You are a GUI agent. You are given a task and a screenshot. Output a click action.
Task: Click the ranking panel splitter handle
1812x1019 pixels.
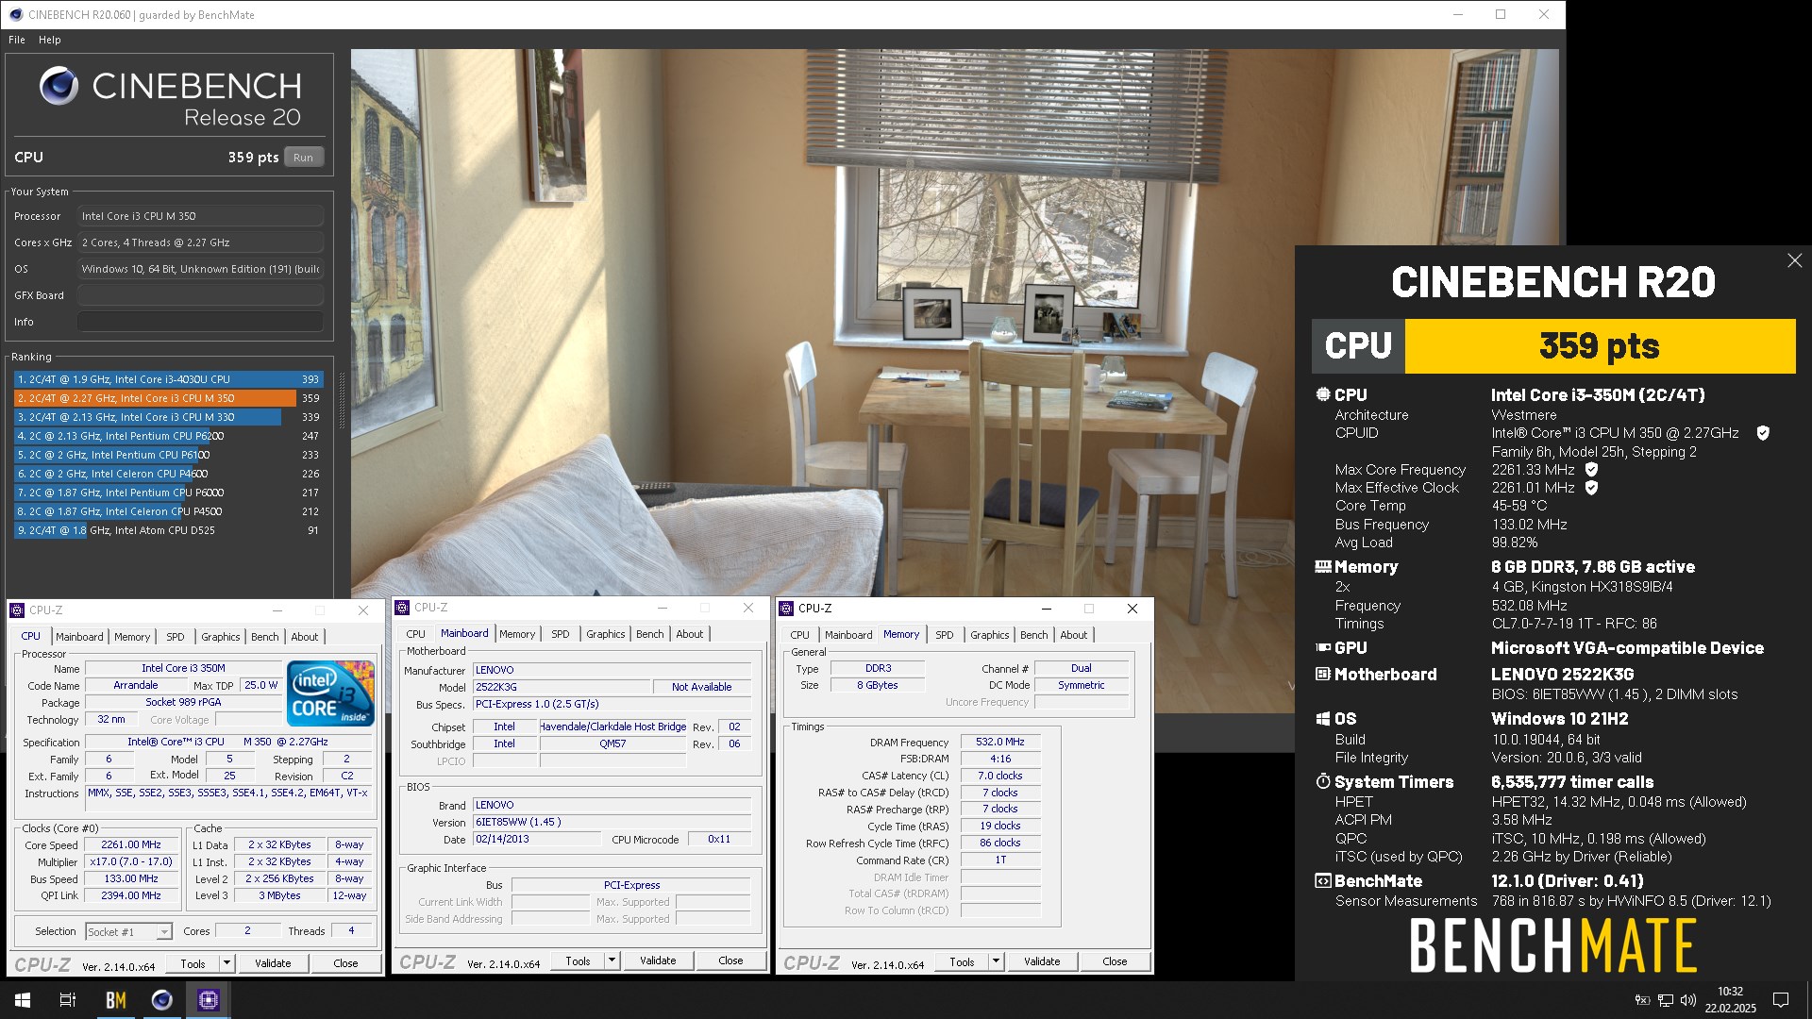(x=342, y=401)
